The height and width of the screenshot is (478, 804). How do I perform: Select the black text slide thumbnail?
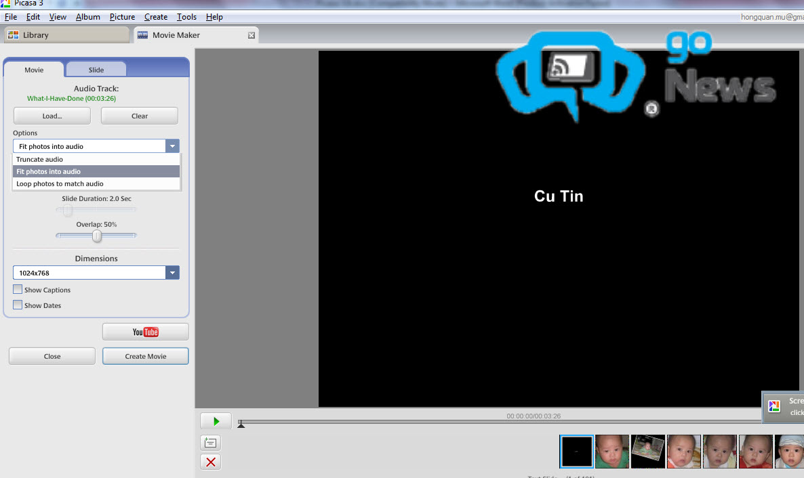(576, 452)
